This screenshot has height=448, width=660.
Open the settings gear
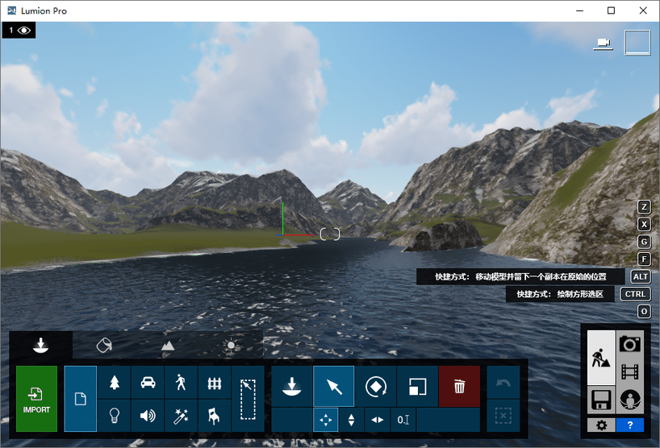601,425
